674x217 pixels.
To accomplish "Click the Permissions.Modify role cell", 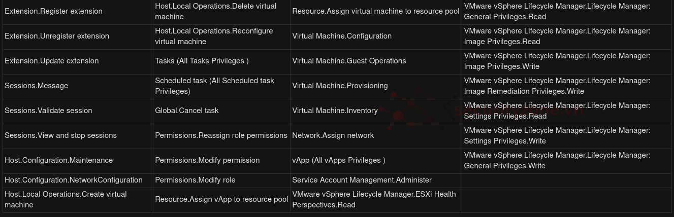I will click(x=195, y=180).
